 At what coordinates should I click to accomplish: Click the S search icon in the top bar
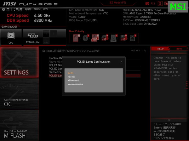tap(160, 3)
